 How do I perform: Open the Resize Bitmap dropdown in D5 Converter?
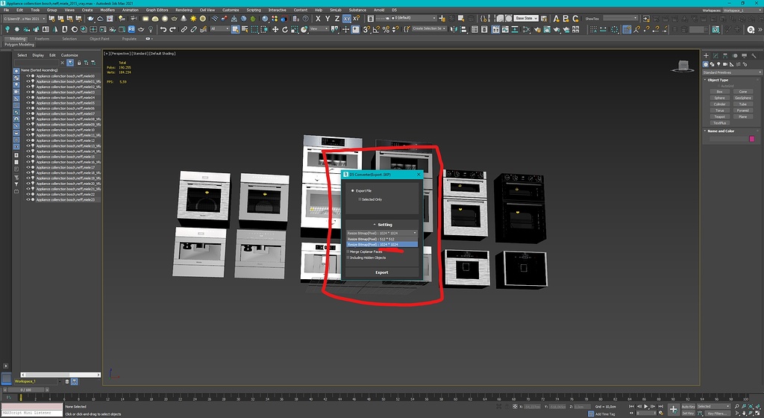(382, 233)
